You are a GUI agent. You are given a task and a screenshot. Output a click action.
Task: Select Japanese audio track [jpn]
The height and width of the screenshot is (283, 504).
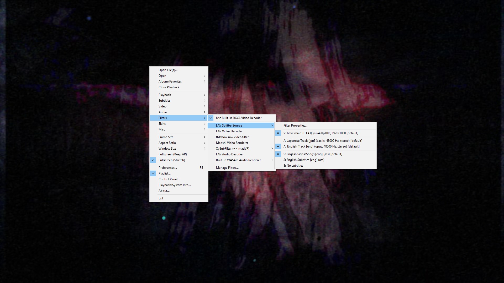pyautogui.click(x=323, y=141)
